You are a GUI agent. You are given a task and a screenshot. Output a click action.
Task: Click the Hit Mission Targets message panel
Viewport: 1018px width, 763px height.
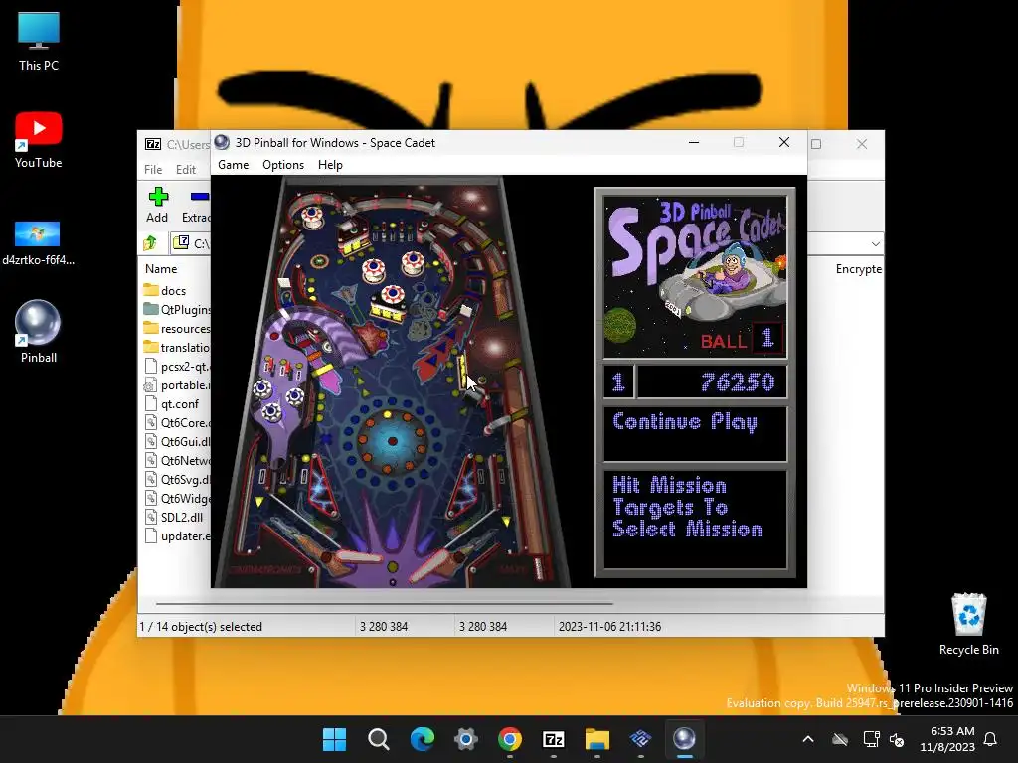click(695, 519)
